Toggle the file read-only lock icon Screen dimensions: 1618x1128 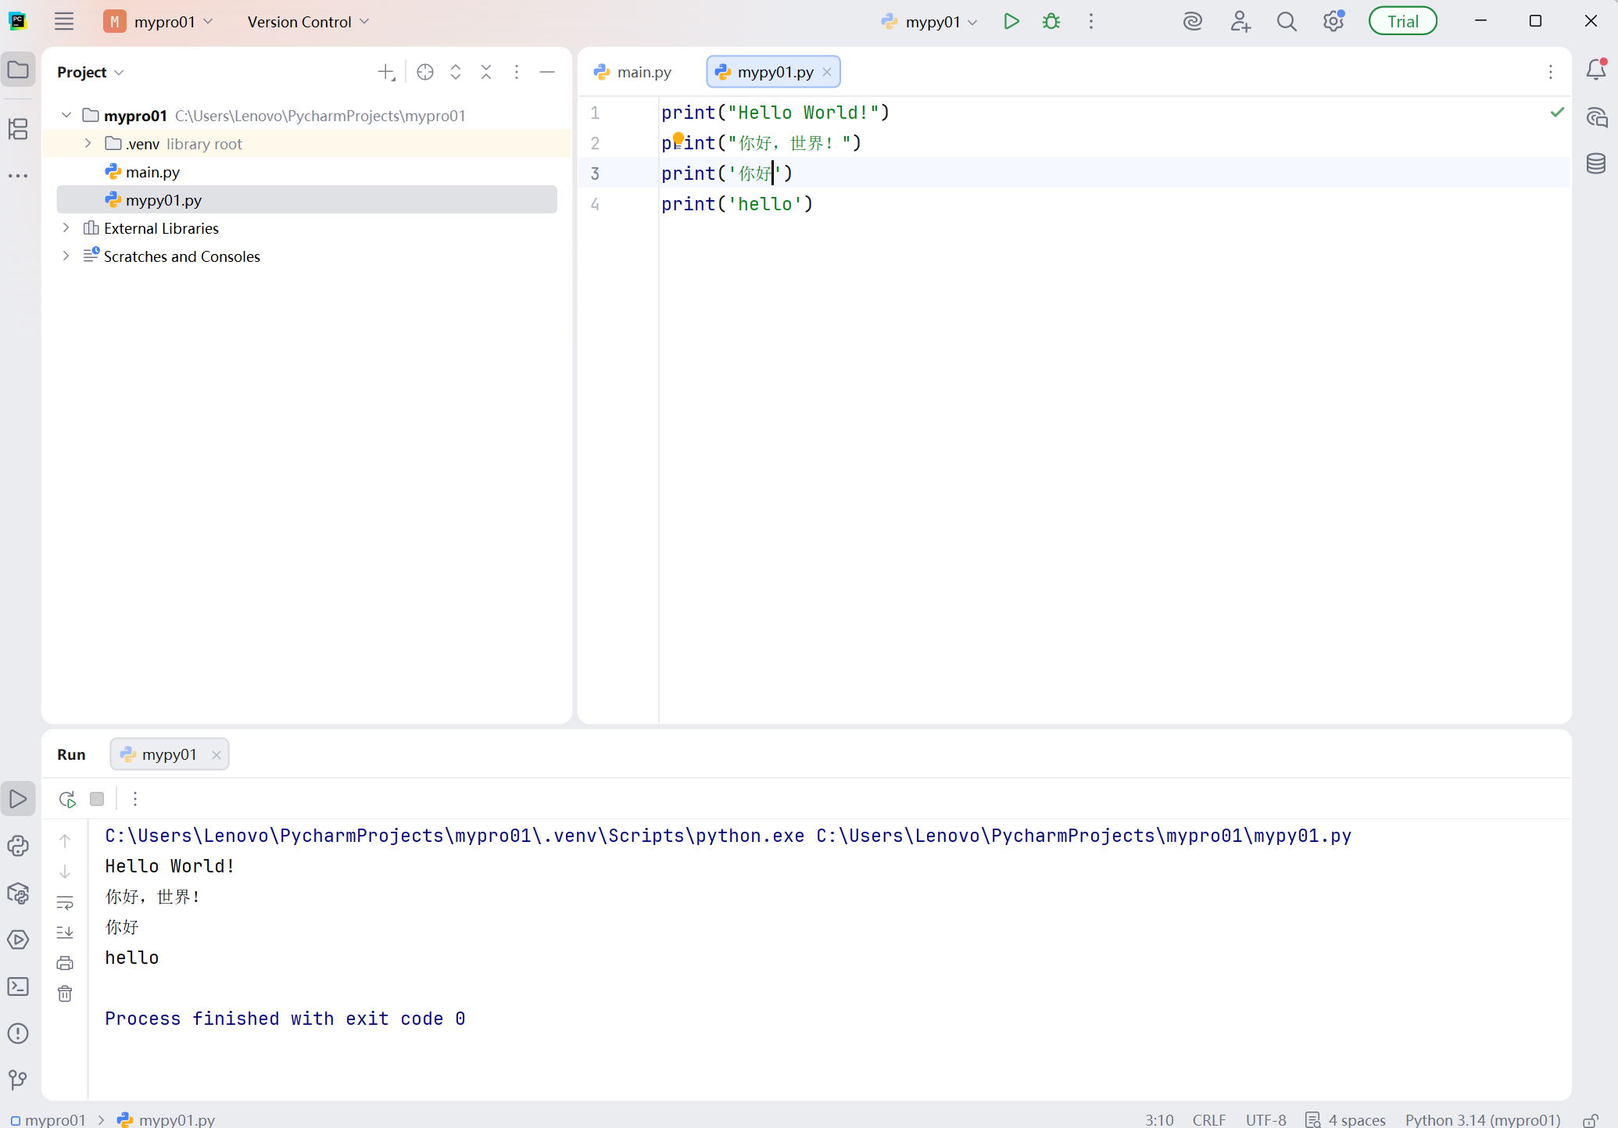tap(1590, 1120)
